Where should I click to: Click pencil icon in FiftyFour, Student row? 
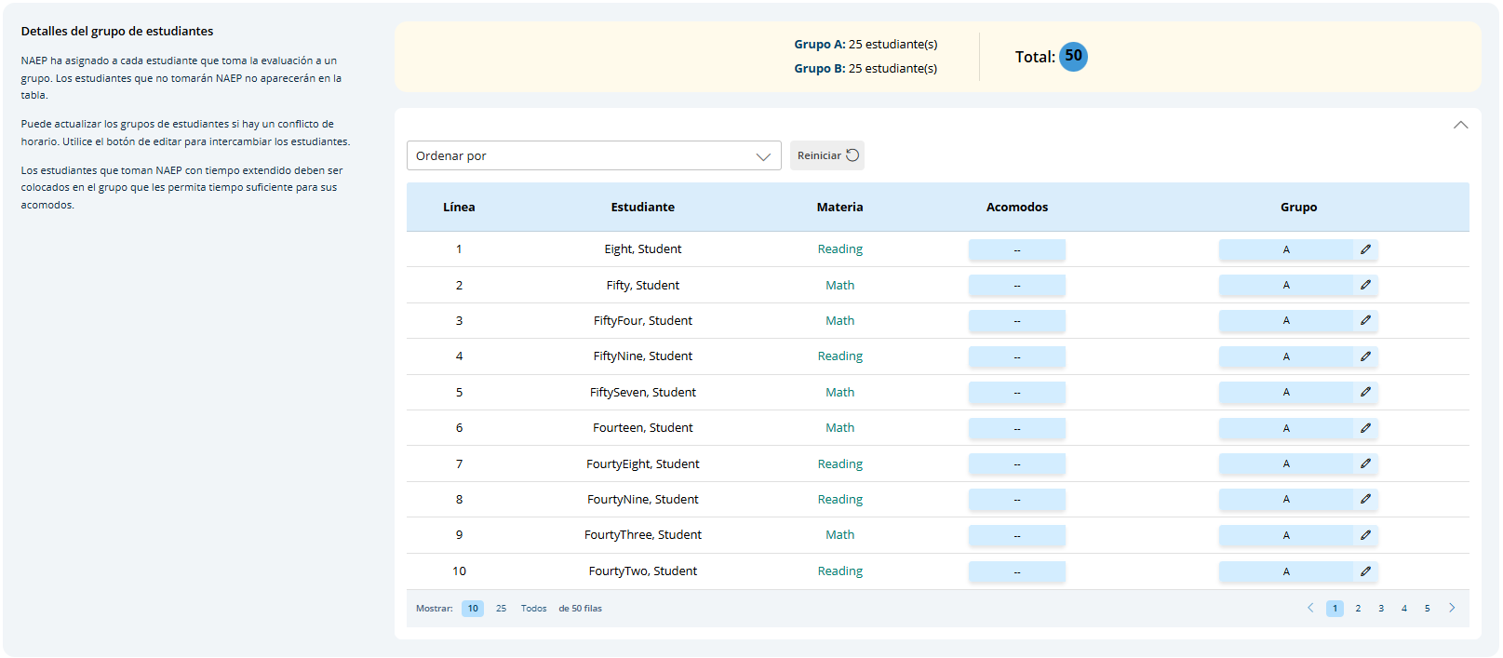[x=1365, y=320]
